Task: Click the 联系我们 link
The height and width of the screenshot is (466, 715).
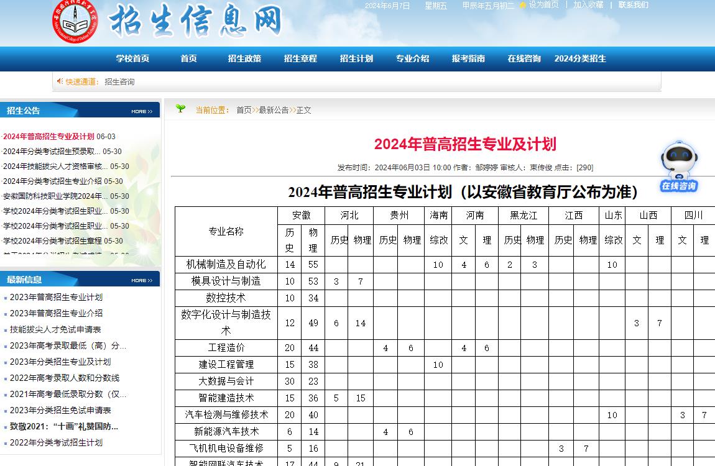Action: pos(634,4)
